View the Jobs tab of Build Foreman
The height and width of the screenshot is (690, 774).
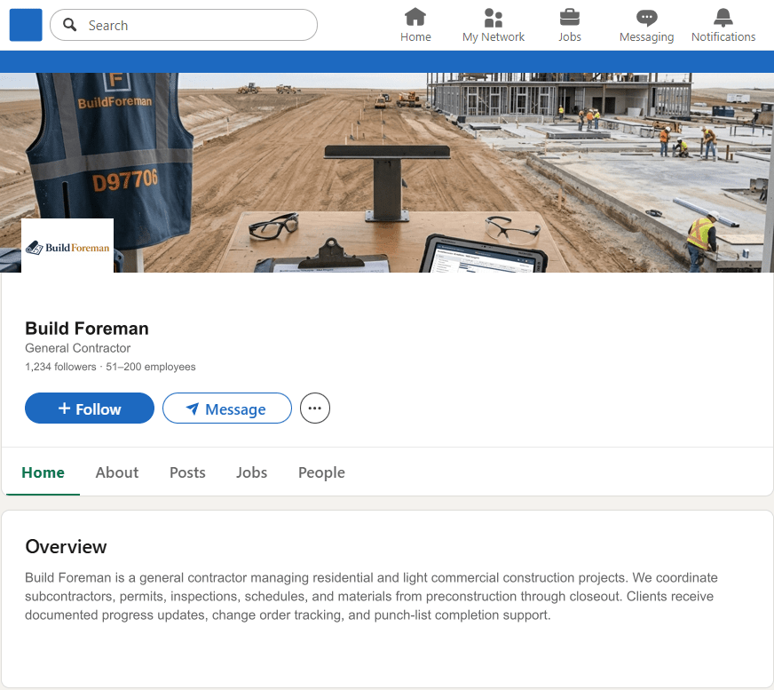click(251, 472)
